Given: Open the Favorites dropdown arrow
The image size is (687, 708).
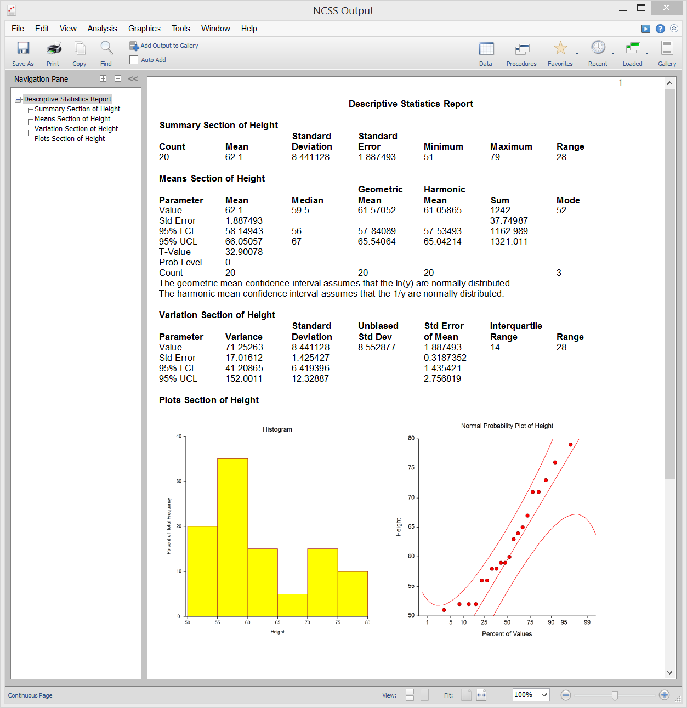Looking at the screenshot, I should [577, 53].
